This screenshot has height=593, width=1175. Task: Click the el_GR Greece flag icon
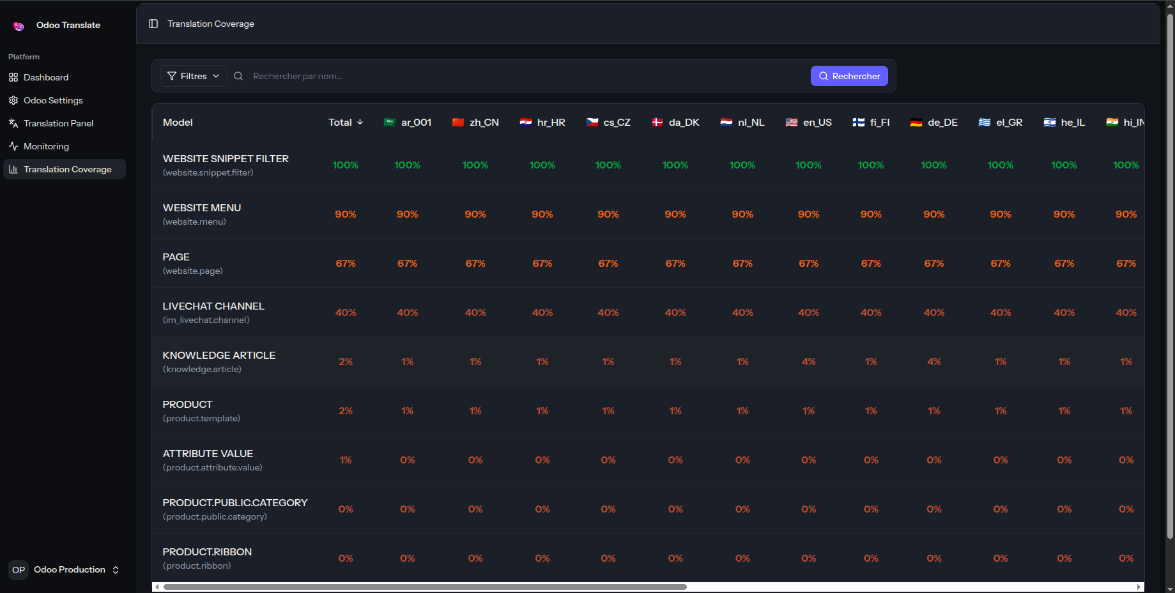click(985, 122)
